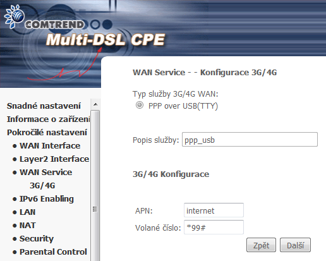Viewport: 326px width, 261px height.
Task: Click the Comtrend logo
Action: tap(44, 18)
